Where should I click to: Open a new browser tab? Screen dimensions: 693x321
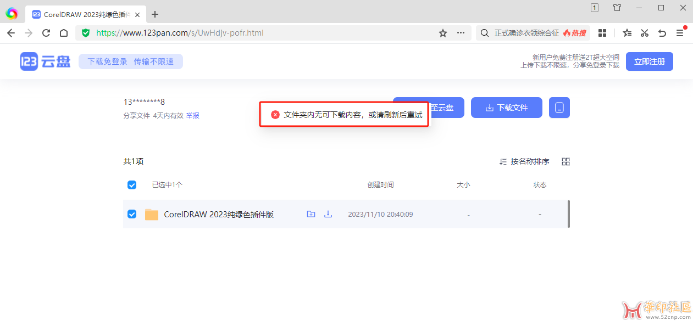[x=155, y=14]
